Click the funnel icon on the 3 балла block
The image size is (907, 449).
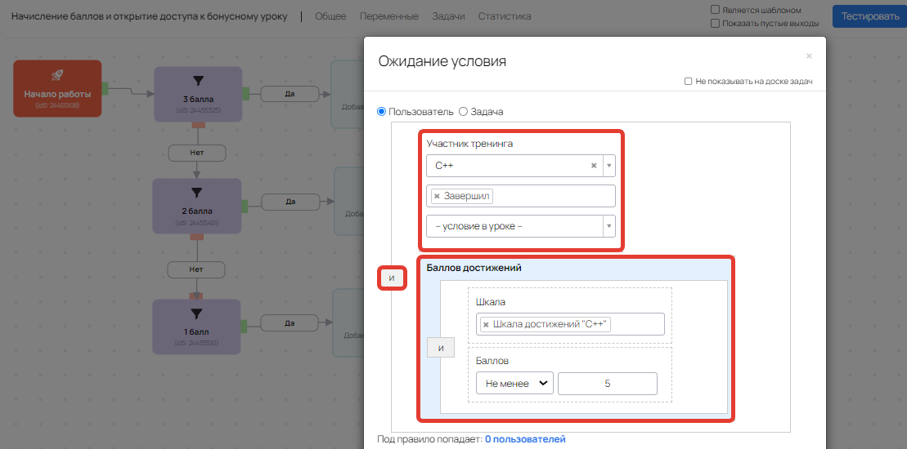[197, 81]
